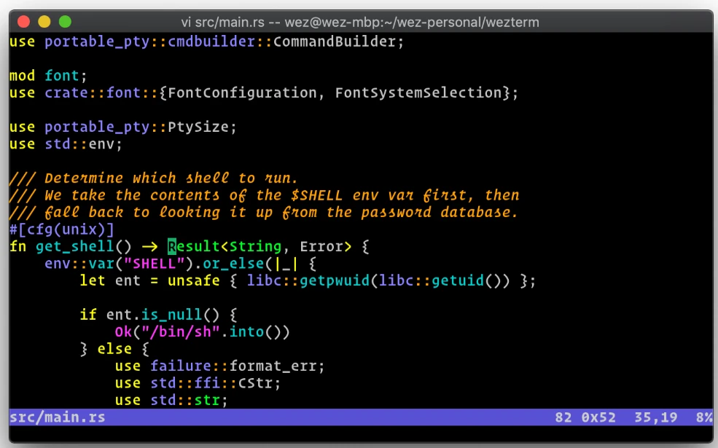Place cursor on 'std::env' import line

66,144
